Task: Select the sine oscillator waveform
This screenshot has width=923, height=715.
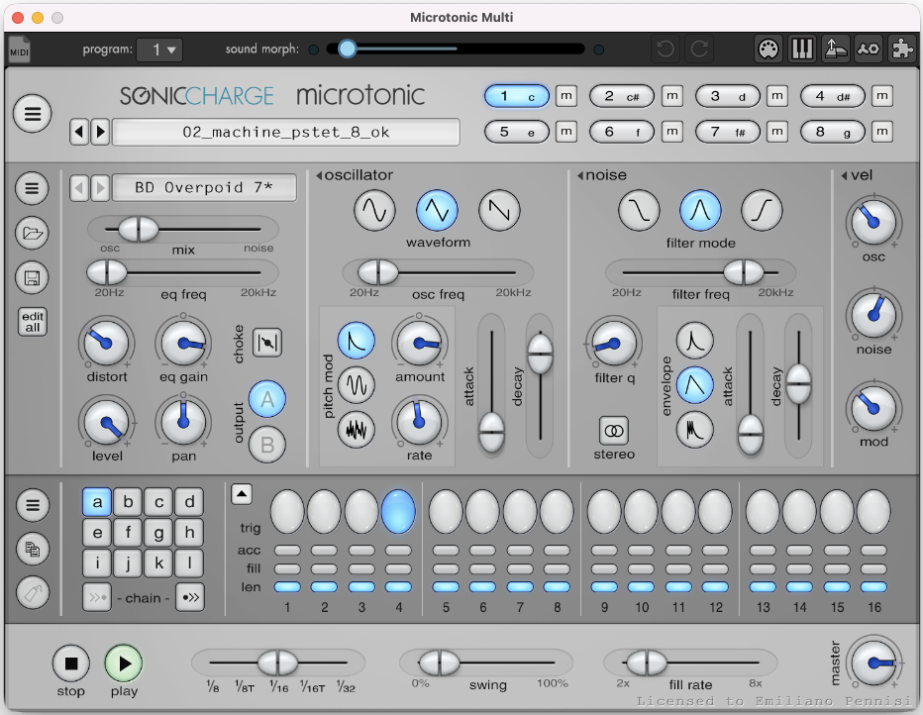Action: [x=374, y=210]
